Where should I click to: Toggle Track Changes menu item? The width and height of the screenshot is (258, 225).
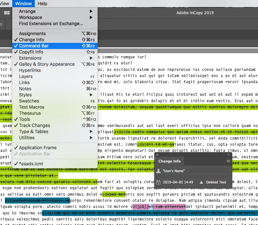(x=55, y=125)
